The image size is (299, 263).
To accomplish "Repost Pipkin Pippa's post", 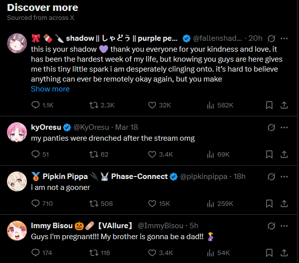I will pyautogui.click(x=93, y=203).
